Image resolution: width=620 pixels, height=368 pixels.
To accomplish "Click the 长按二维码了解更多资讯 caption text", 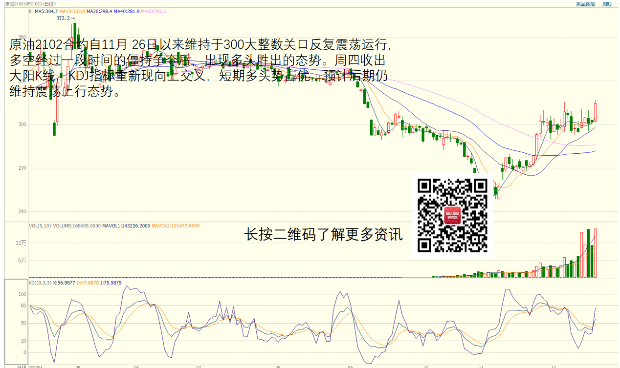I will (323, 235).
